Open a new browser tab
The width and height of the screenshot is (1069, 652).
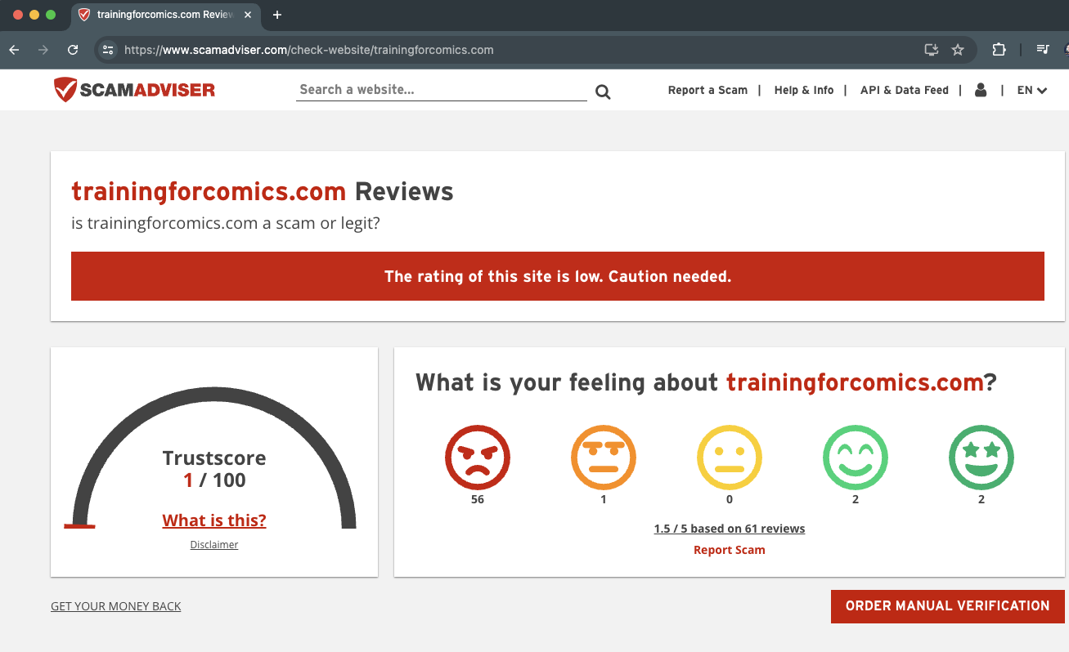coord(277,15)
